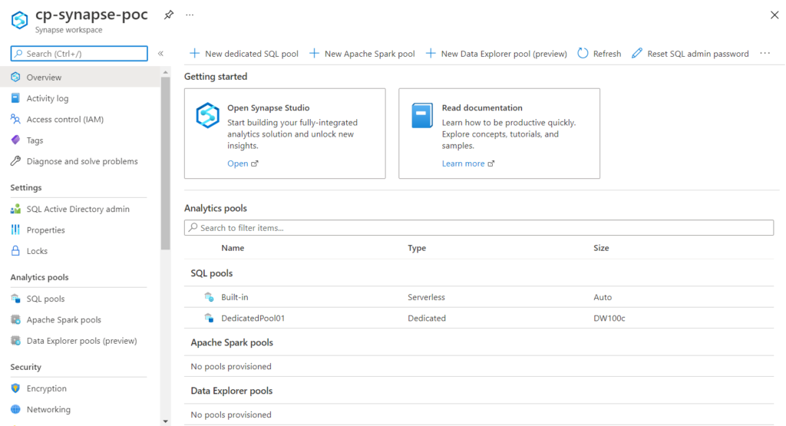Click the Size column header
The height and width of the screenshot is (426, 786).
(x=601, y=248)
